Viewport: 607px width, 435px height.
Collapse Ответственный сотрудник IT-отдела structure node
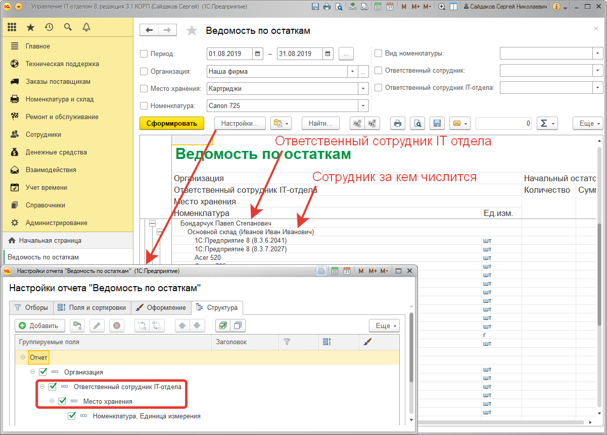[x=42, y=387]
